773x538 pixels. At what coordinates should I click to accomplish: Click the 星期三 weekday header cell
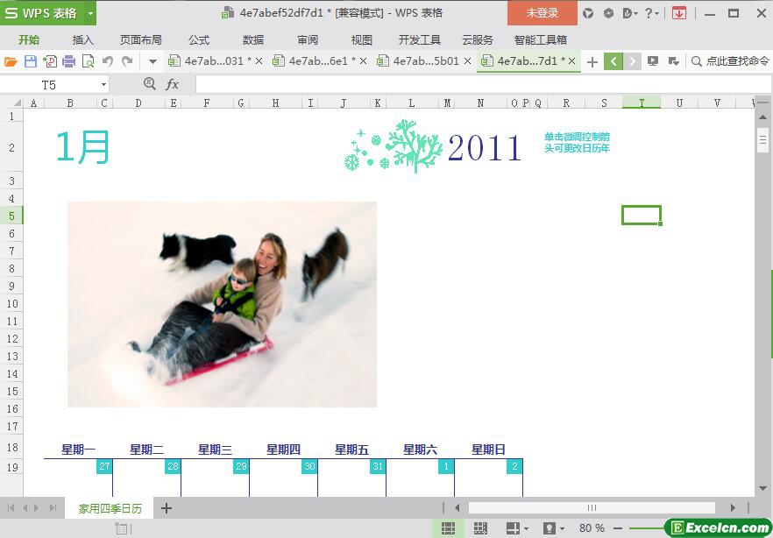point(215,450)
